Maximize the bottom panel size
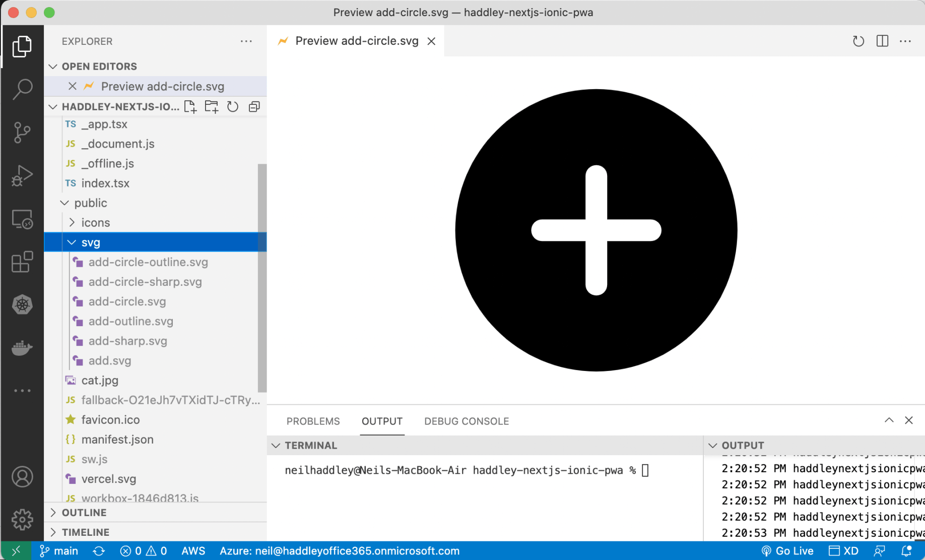 [889, 420]
